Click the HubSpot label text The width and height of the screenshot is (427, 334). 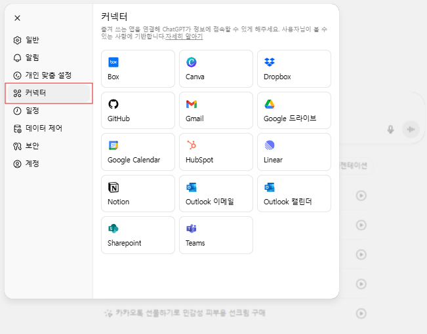[199, 160]
